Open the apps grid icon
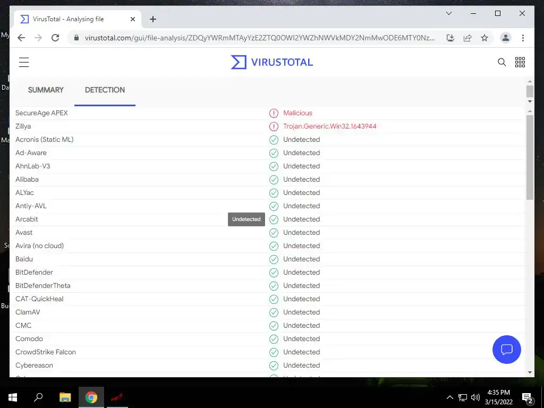The image size is (544, 408). pos(520,62)
